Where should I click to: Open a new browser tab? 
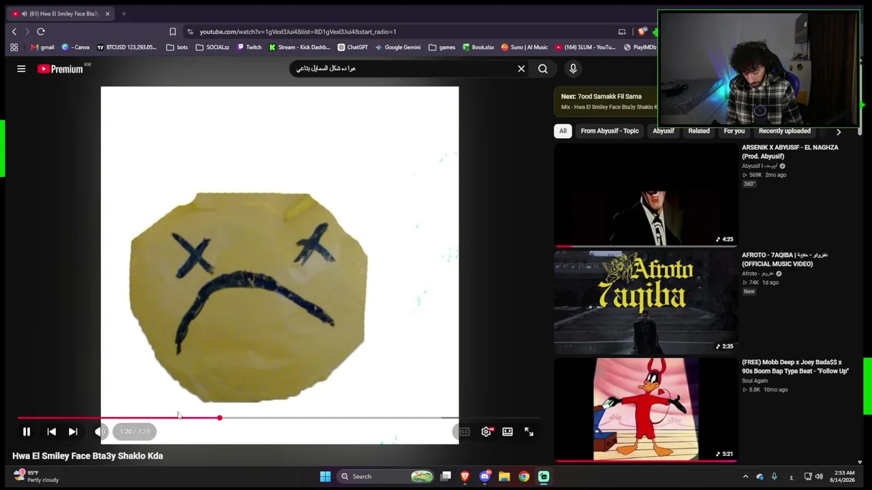124,14
